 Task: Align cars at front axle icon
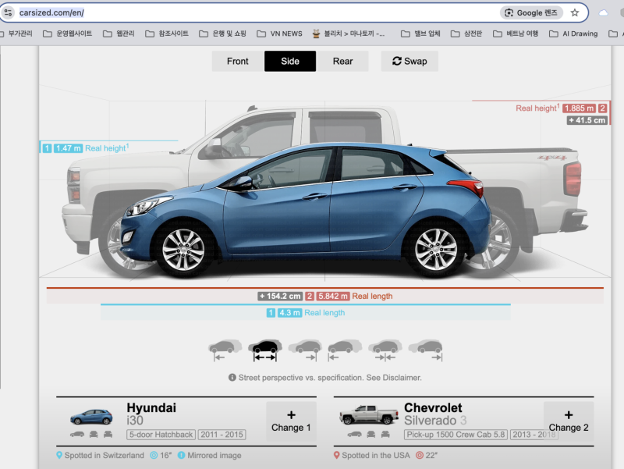[x=225, y=350]
